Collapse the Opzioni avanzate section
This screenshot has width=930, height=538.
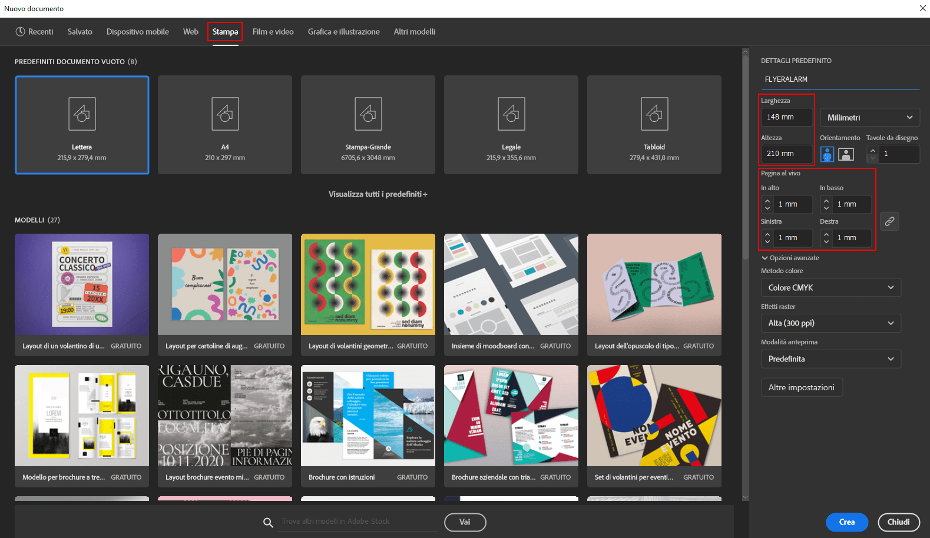click(x=790, y=258)
